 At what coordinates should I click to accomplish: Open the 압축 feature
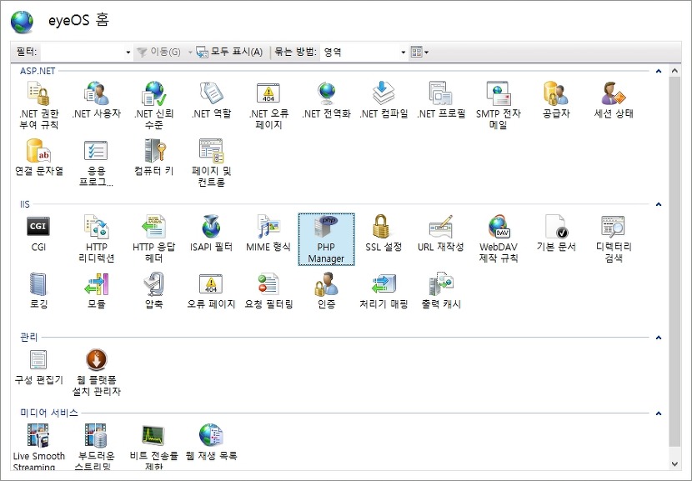pos(153,291)
